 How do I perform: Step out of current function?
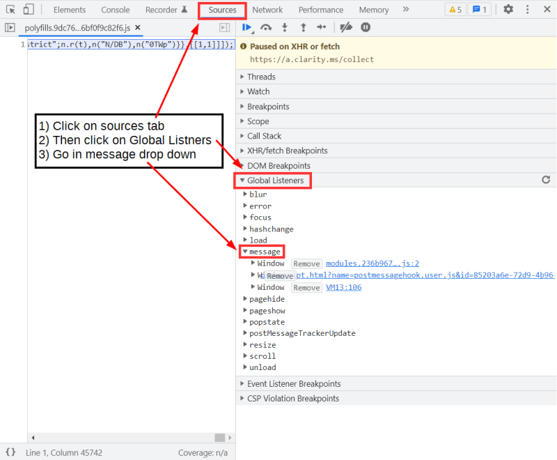303,27
